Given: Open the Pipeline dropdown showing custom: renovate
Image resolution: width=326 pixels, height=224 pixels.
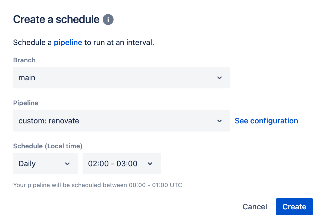Looking at the screenshot, I should coord(122,121).
